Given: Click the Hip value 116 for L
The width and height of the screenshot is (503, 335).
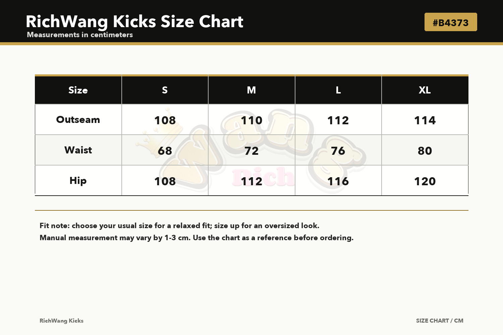Looking at the screenshot, I should point(338,181).
